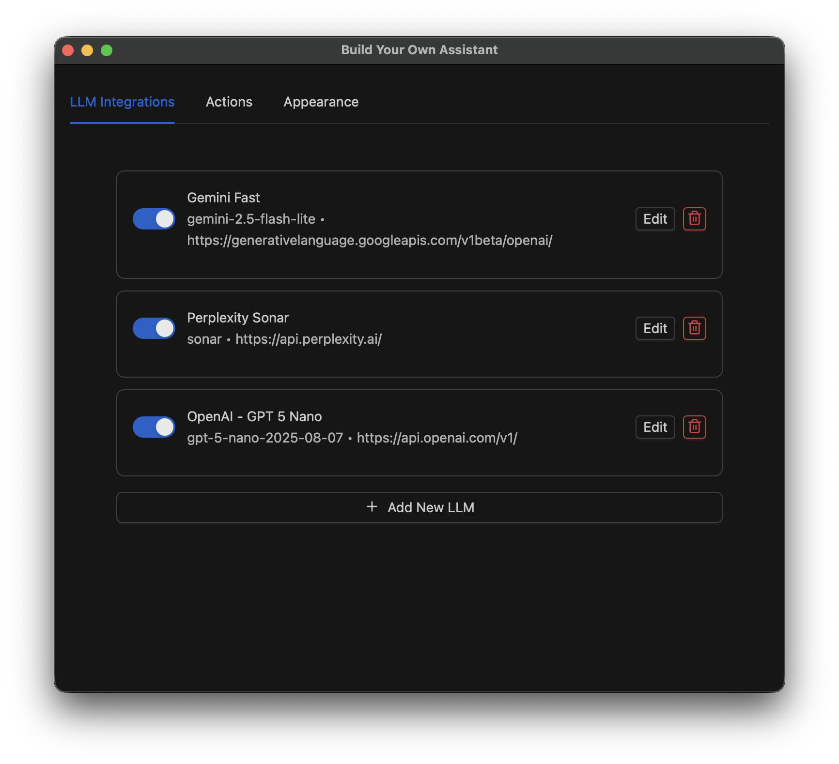
Task: Edit the Gemini Fast integration
Action: [x=655, y=219]
